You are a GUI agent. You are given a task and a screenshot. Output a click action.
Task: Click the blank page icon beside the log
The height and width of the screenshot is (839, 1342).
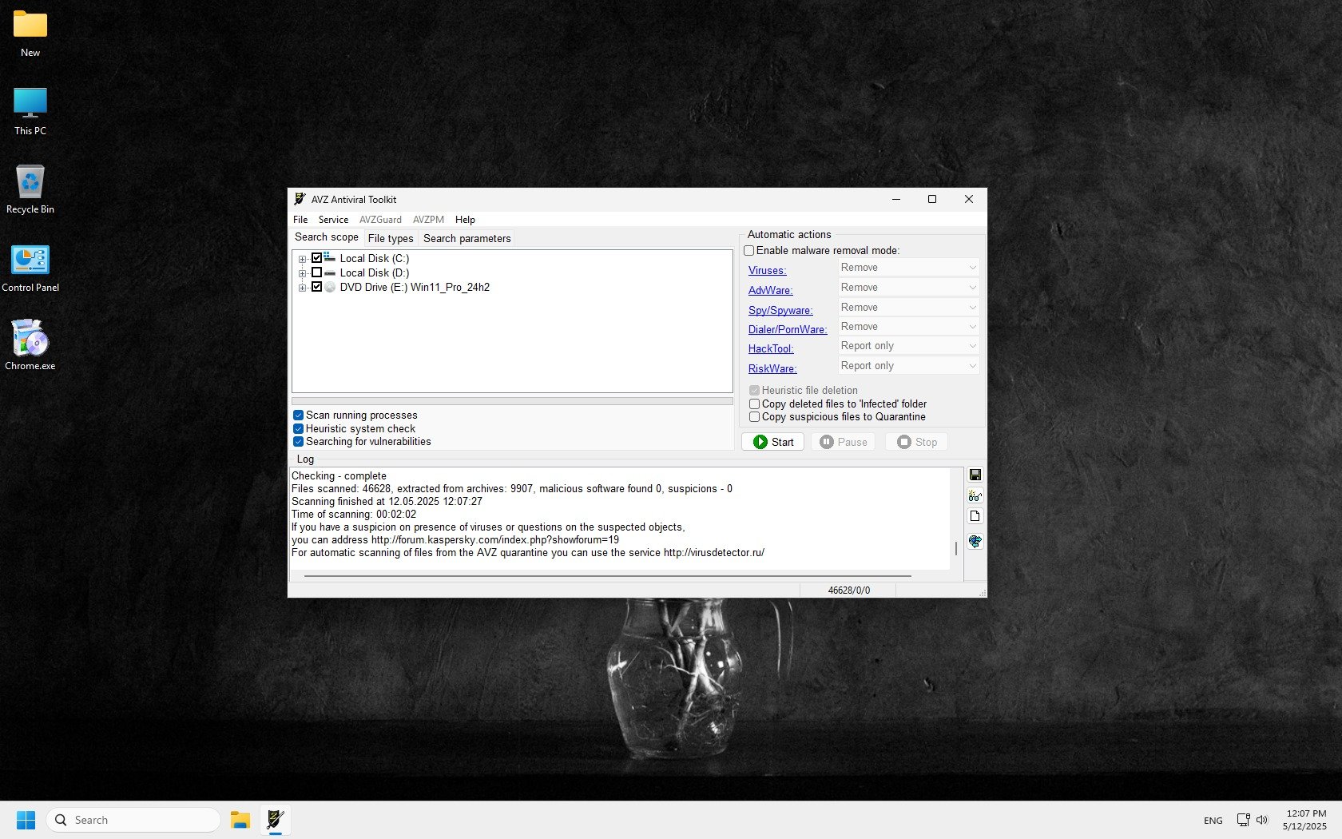(x=975, y=516)
